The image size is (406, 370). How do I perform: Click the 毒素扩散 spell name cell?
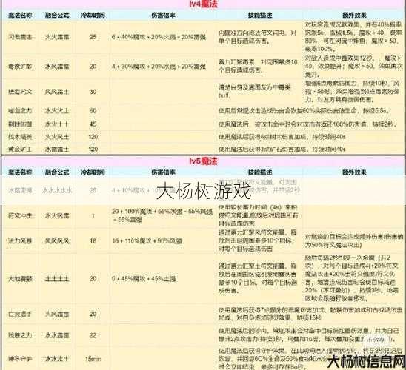(20, 67)
